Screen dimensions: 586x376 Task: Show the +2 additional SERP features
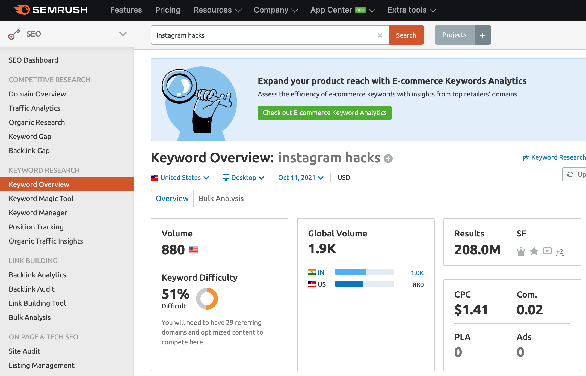[x=560, y=251]
